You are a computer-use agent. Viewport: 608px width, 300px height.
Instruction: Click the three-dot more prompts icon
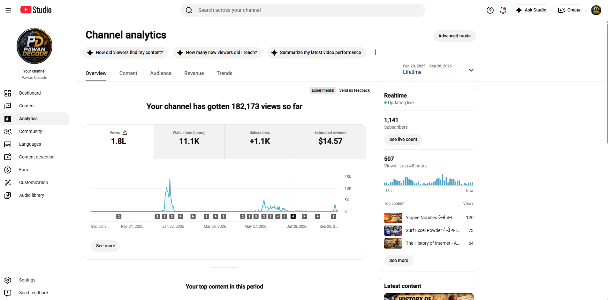click(375, 52)
